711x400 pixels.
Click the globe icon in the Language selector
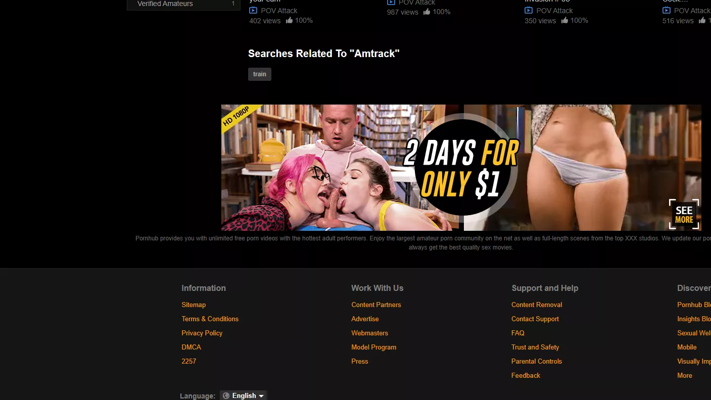[226, 395]
